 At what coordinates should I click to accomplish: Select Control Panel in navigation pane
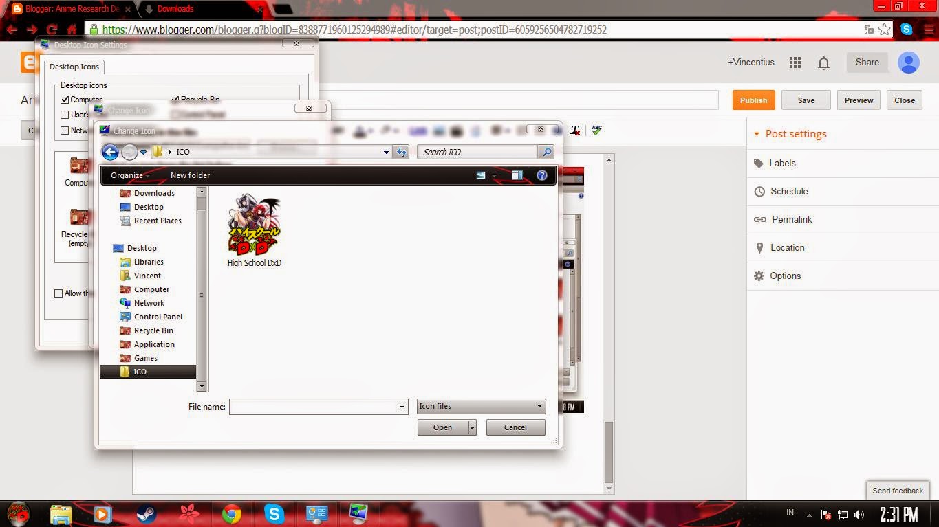(x=151, y=317)
